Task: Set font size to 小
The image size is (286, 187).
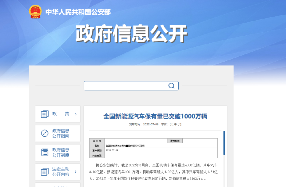Action: click(179, 124)
